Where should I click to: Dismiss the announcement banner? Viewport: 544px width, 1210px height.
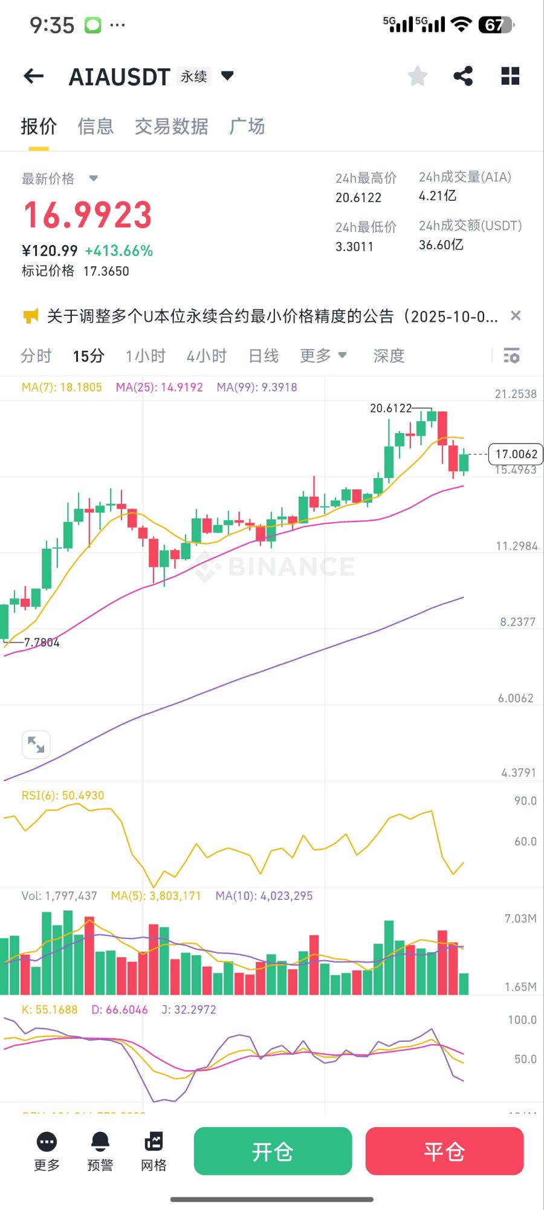tap(516, 316)
